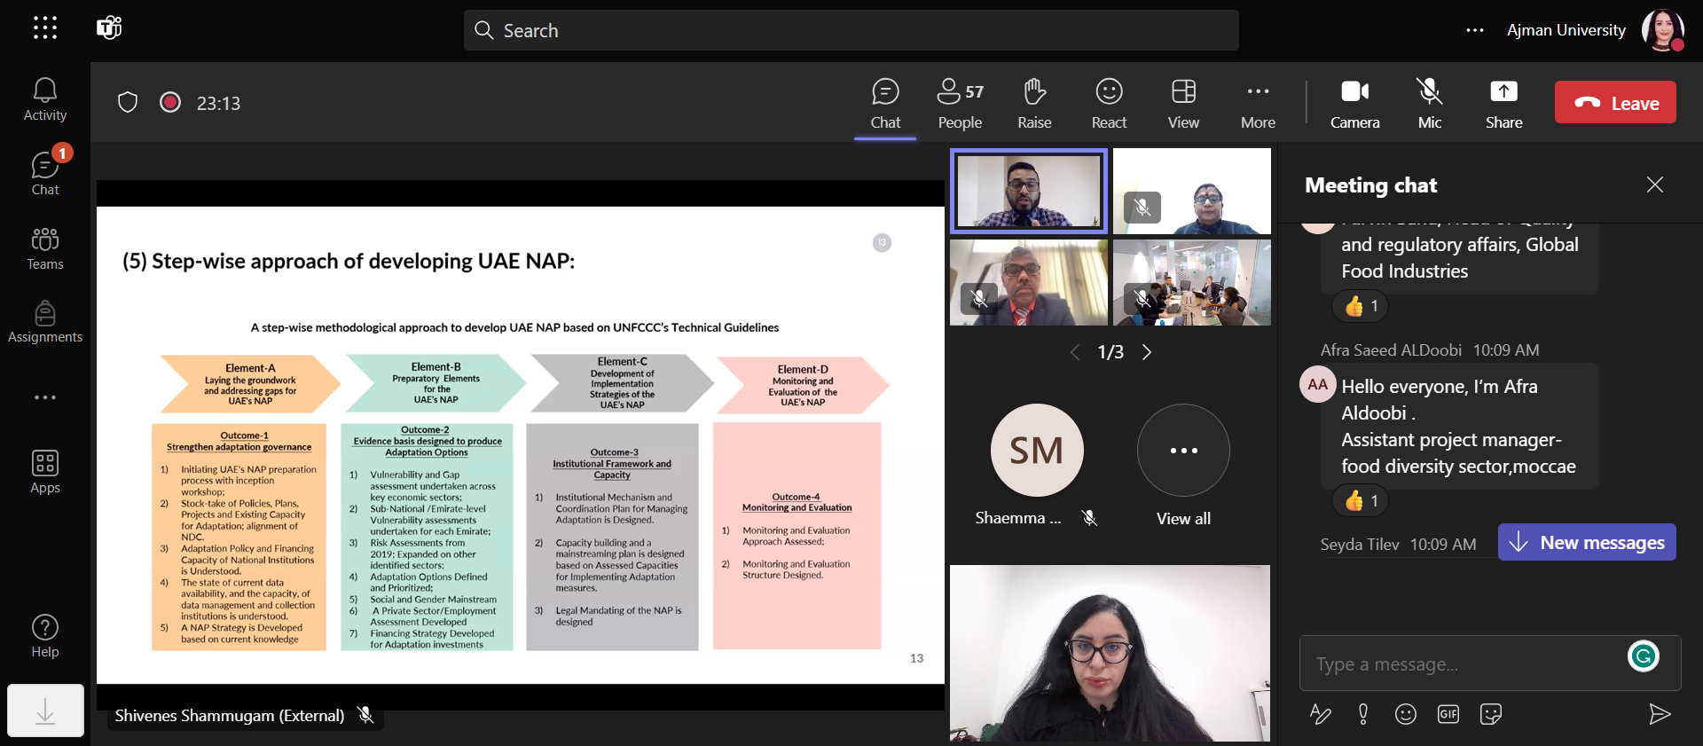Open the app launcher grid menu
The height and width of the screenshot is (746, 1703).
point(45,28)
